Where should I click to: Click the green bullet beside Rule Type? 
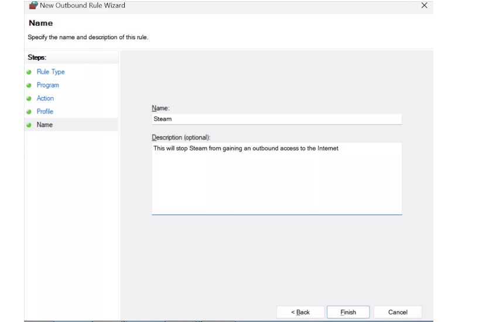(29, 72)
